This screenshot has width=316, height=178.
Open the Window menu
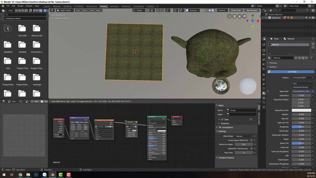29,6
